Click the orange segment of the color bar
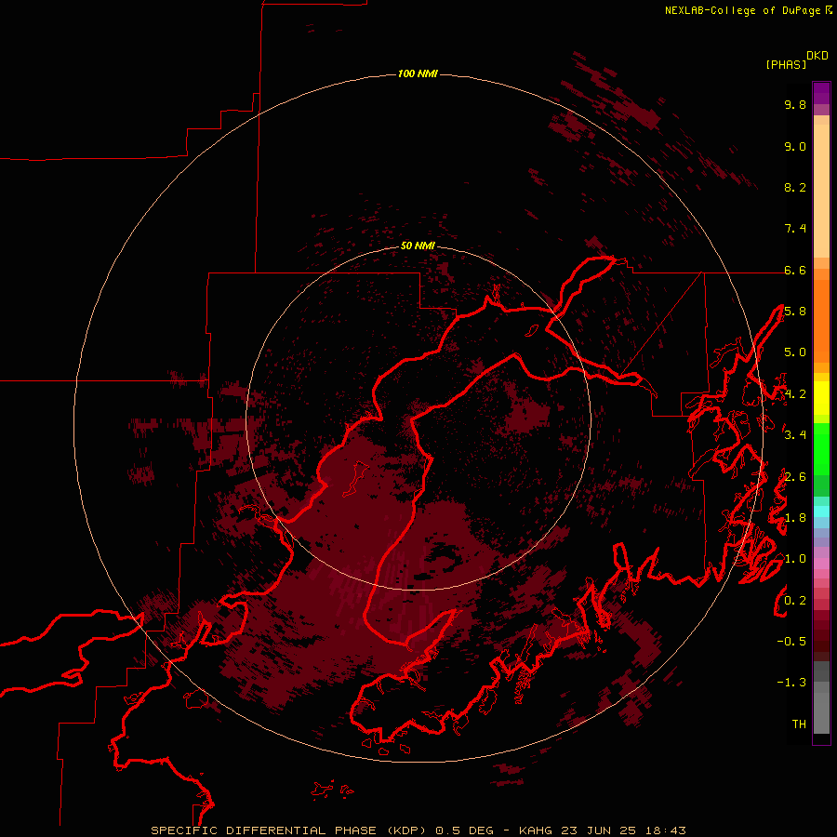Image resolution: width=837 pixels, height=837 pixels. 821,321
